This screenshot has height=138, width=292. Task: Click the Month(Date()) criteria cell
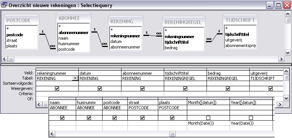pyautogui.click(x=208, y=123)
